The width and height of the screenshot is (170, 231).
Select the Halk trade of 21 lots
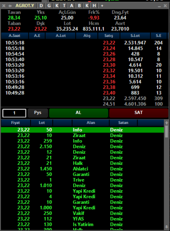click(x=82, y=163)
